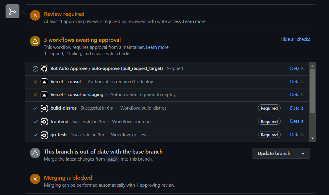Open Learn more link under Review required
Image resolution: width=329 pixels, height=195 pixels.
click(x=195, y=21)
